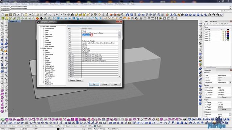The width and height of the screenshot is (232, 130).
Task: Click the New Layer icon in Layers panel
Action: 205,24
